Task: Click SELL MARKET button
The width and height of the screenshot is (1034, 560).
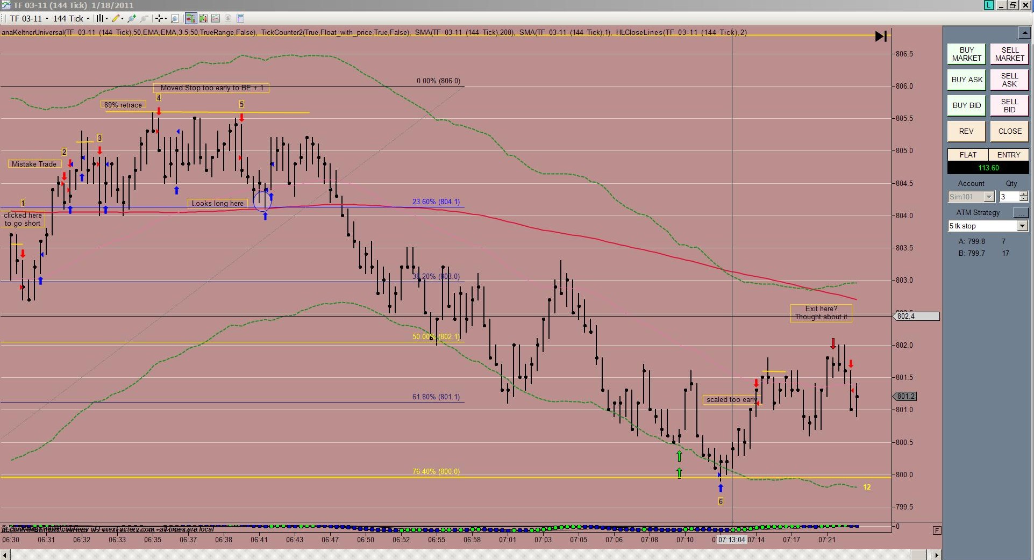Action: click(1009, 54)
